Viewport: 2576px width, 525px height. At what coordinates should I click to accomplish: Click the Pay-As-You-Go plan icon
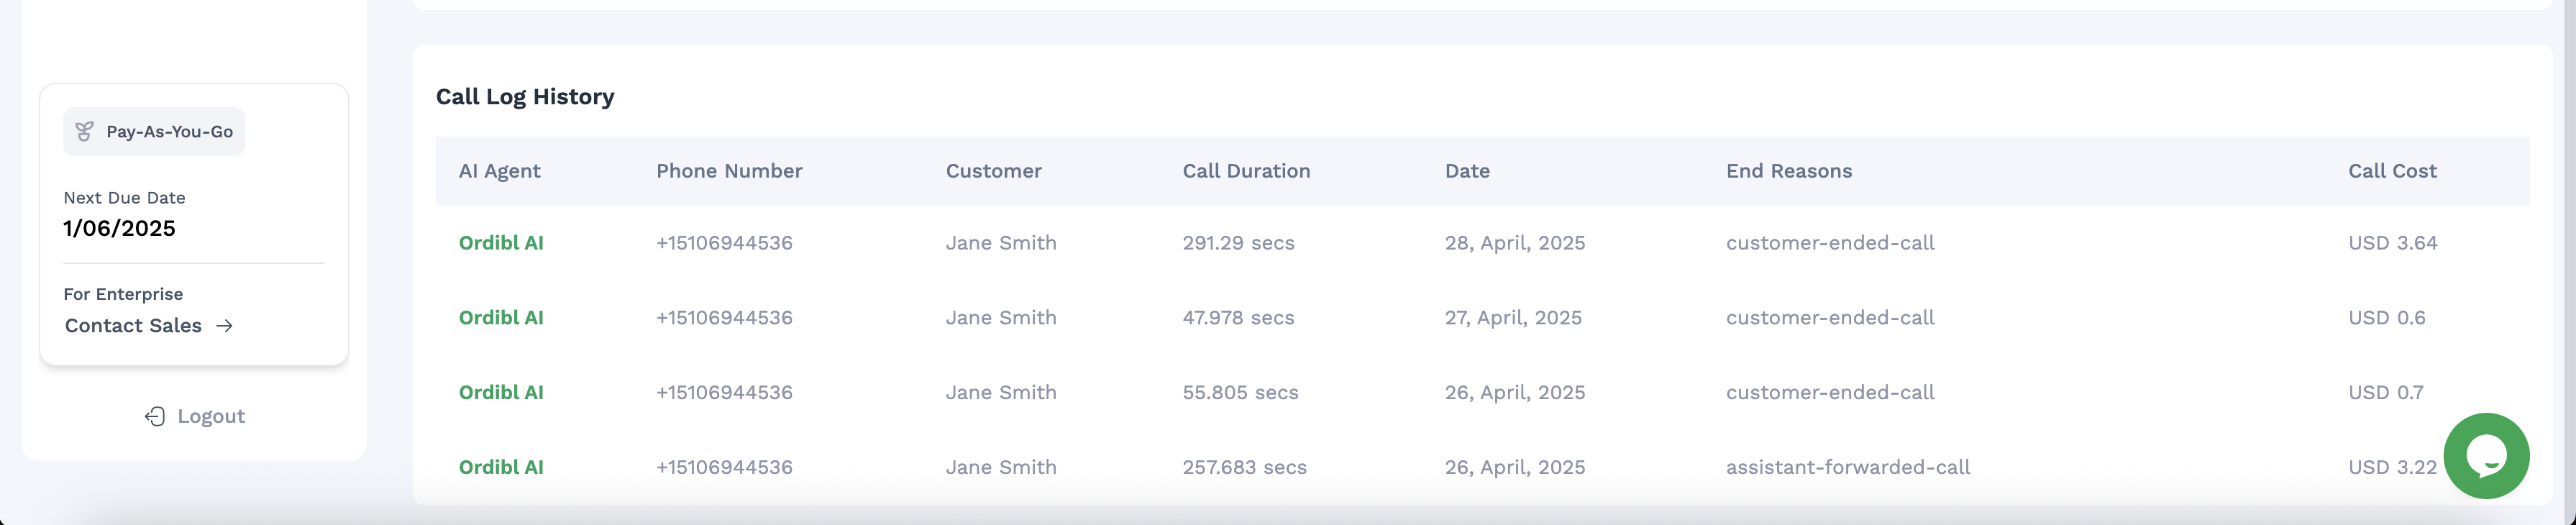(x=85, y=131)
